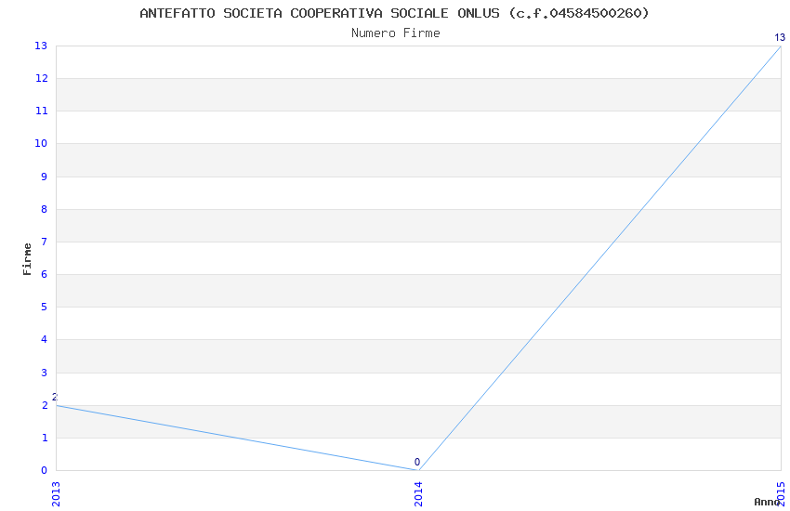
Task: Click the data label 0 above 2014
Action: pos(417,462)
